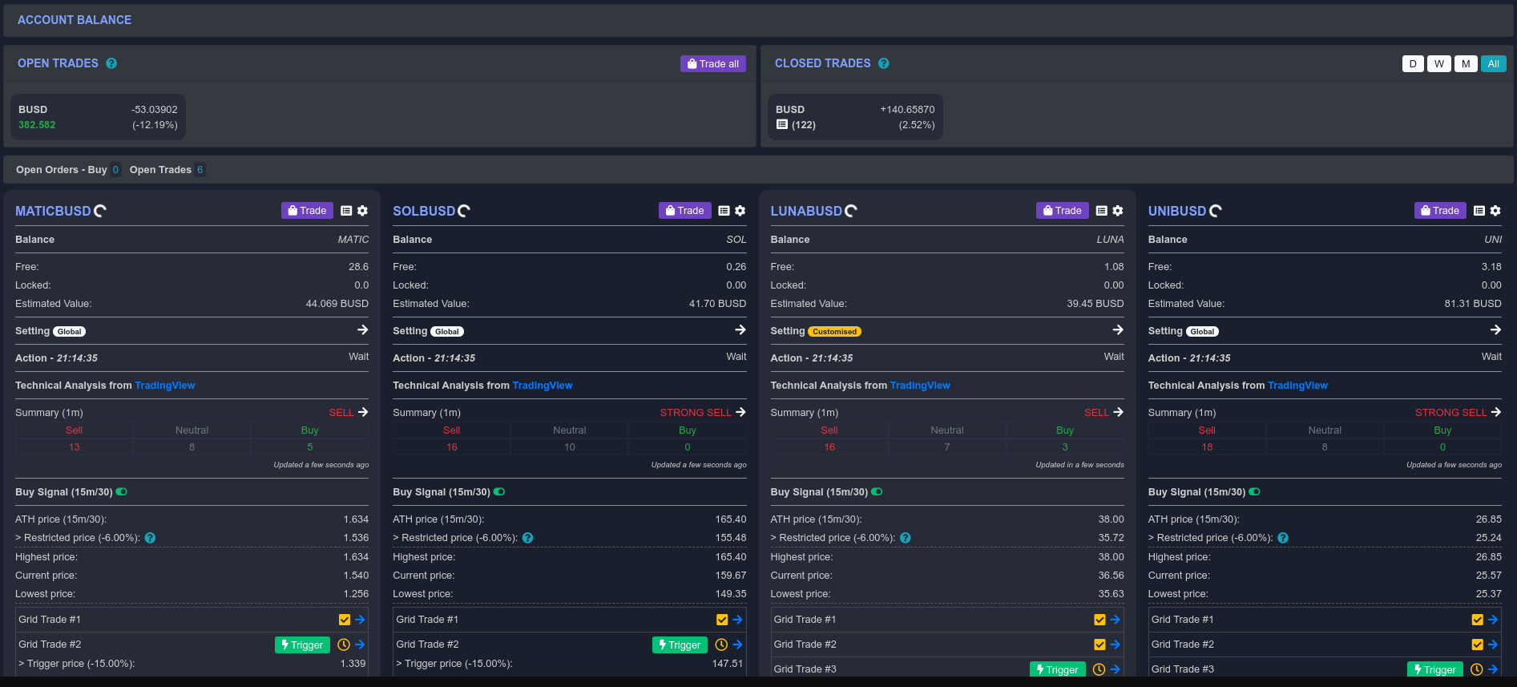This screenshot has height=687, width=1517.
Task: Toggle MATICBUSD Buy Signal switch
Action: pyautogui.click(x=122, y=492)
